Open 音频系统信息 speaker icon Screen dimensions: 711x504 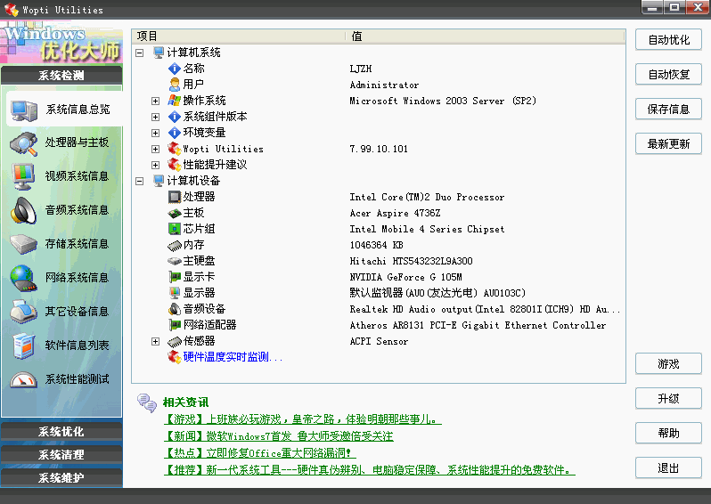[23, 210]
